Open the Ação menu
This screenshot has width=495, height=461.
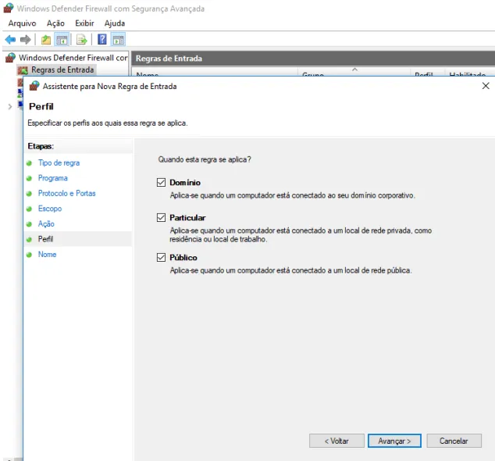click(55, 23)
